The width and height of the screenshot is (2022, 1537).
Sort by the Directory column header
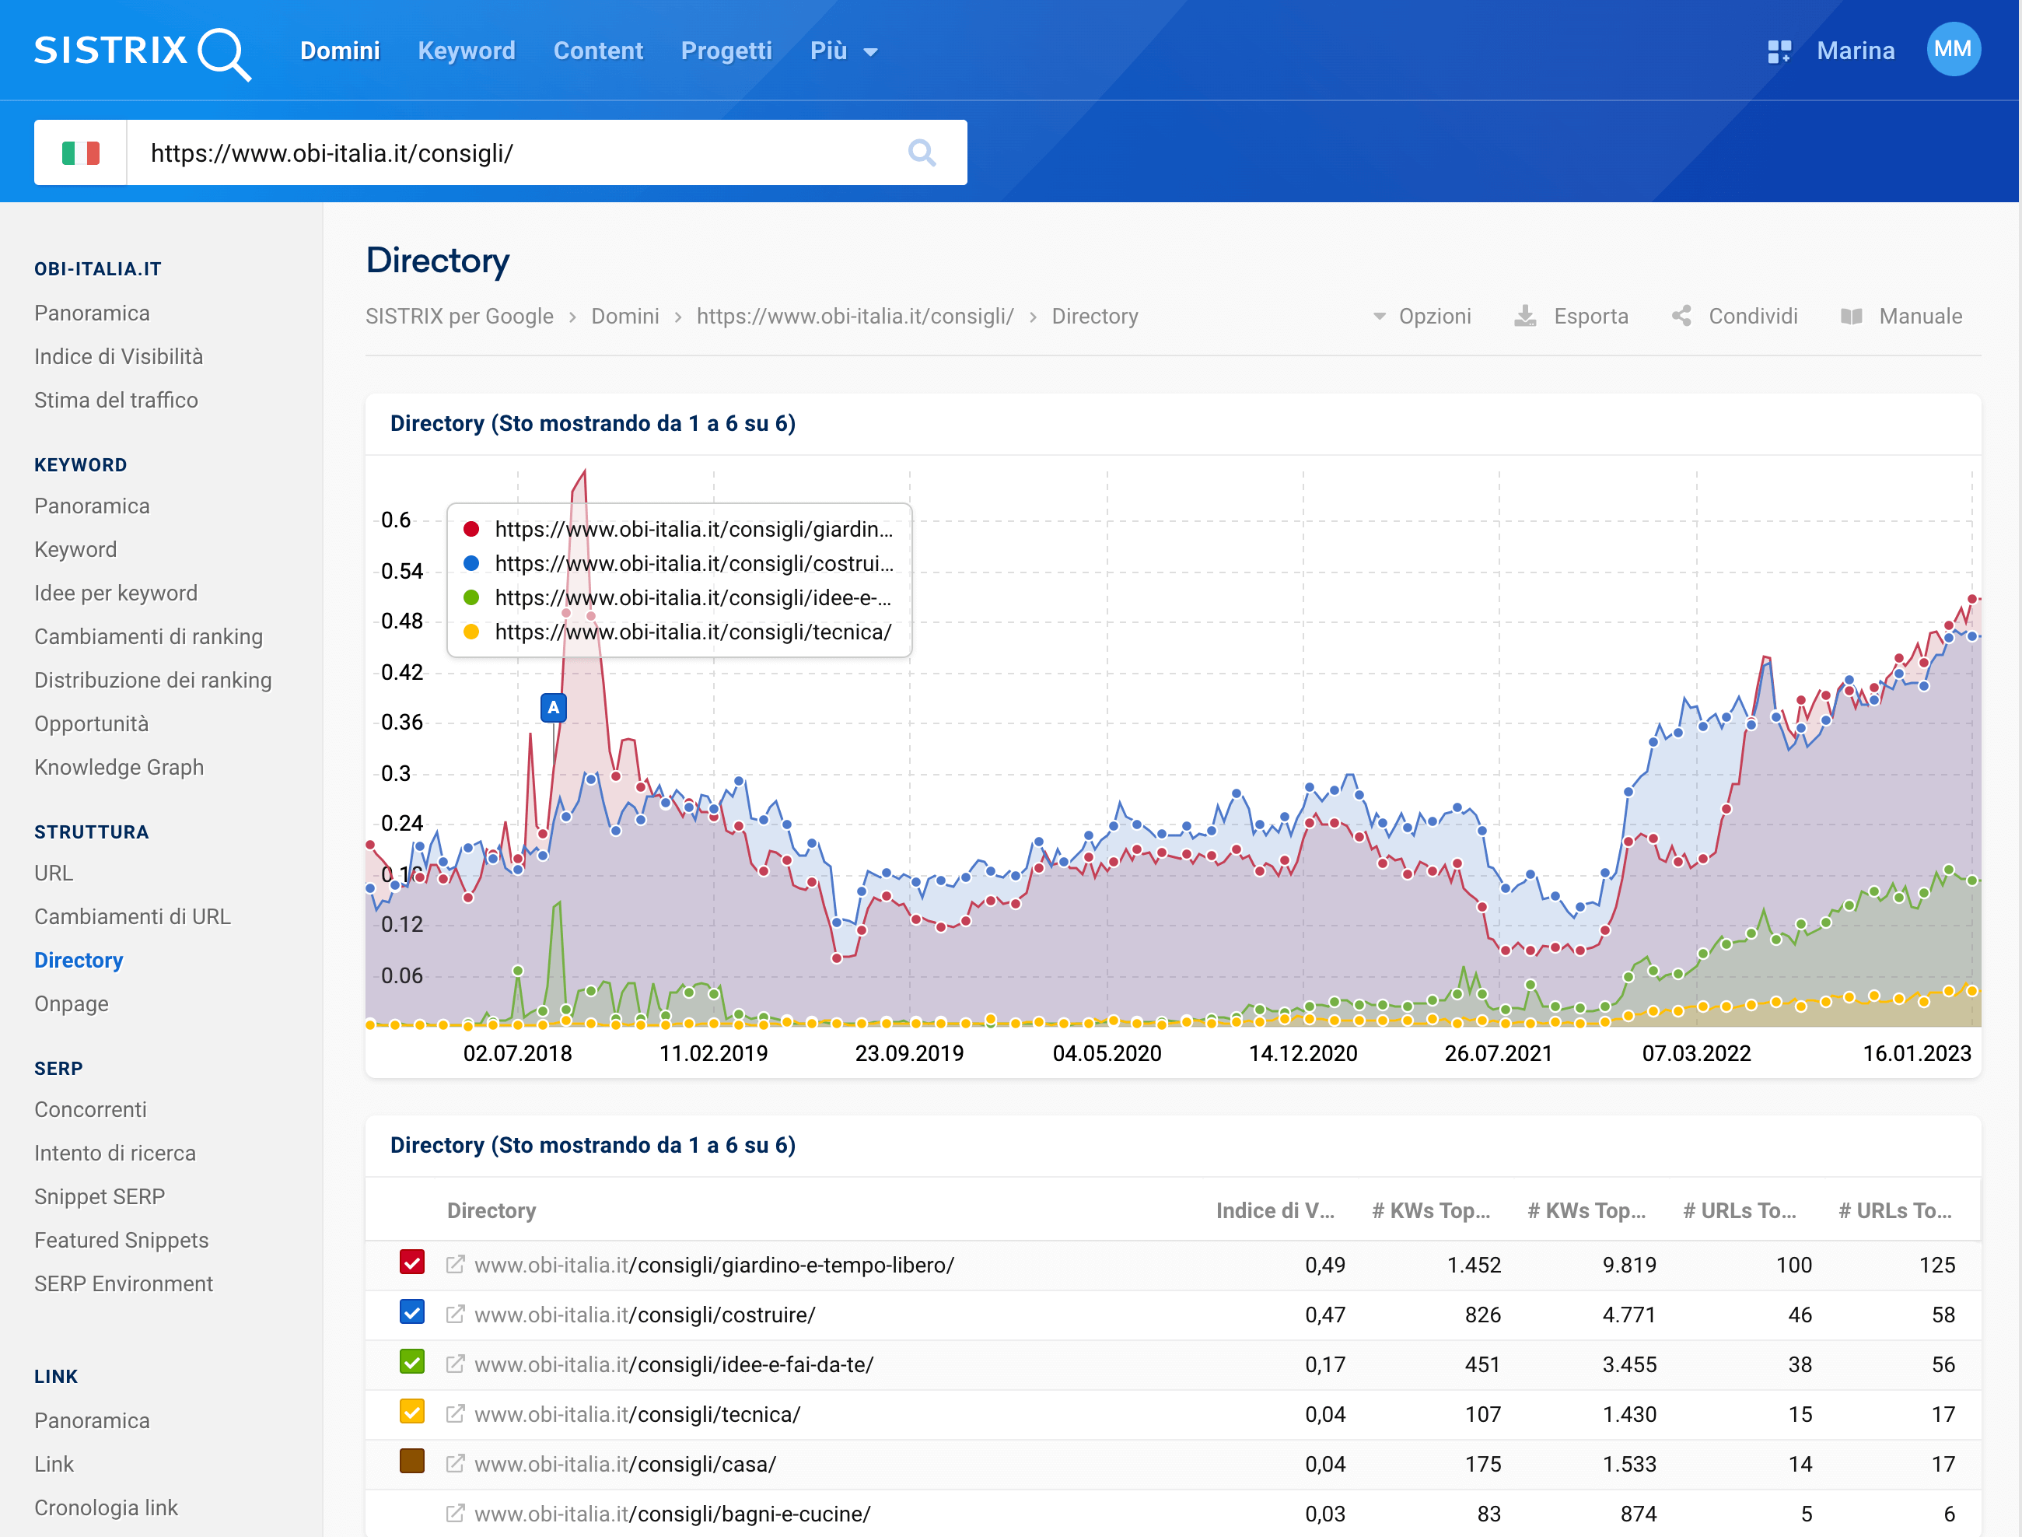pyautogui.click(x=491, y=1211)
